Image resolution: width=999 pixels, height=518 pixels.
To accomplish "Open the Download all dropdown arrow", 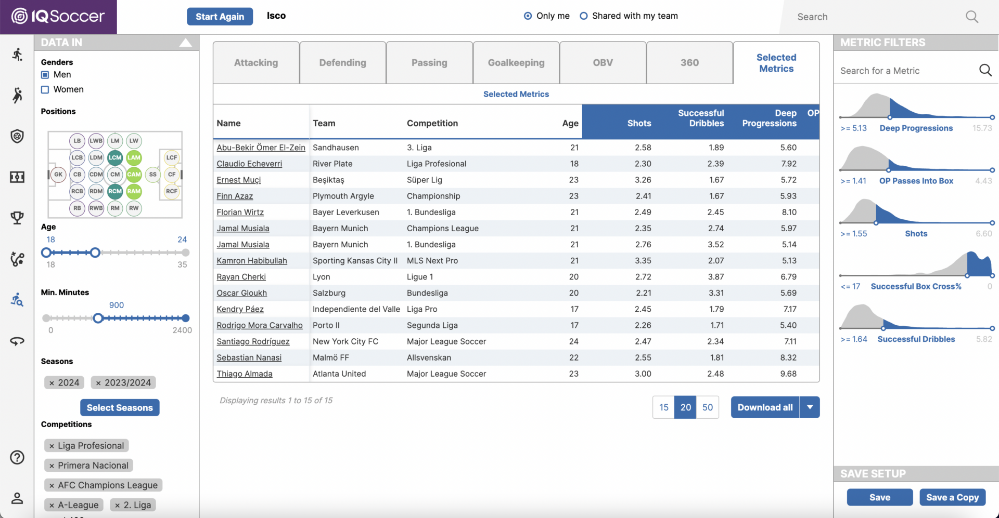I will (810, 407).
